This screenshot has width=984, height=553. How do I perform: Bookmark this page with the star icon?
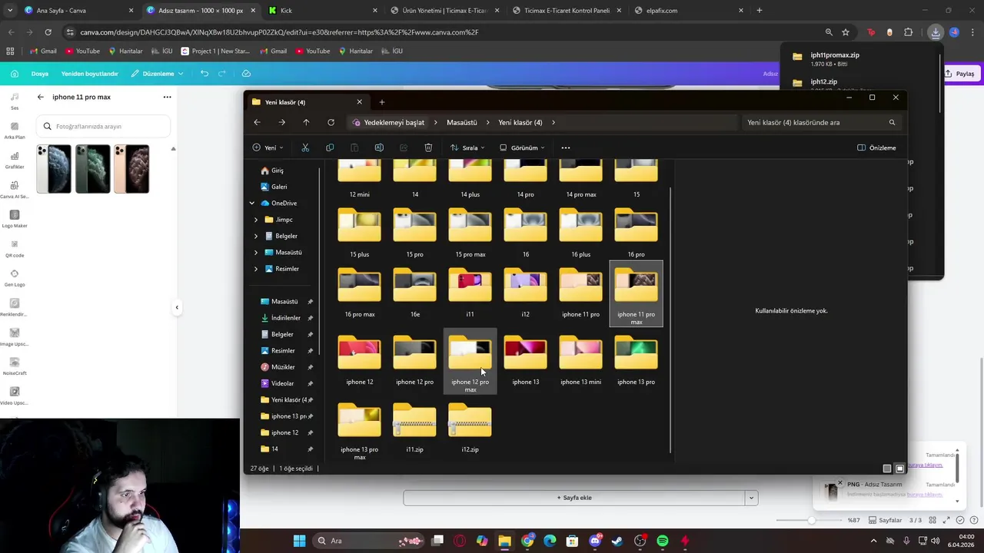click(846, 32)
